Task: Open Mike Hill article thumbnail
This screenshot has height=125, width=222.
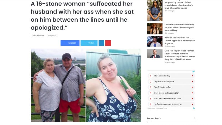Action: point(155,54)
